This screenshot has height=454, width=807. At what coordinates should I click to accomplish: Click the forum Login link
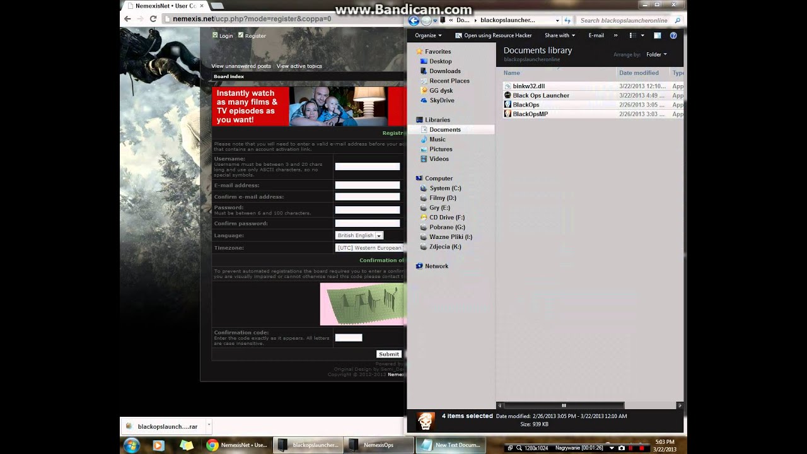(226, 36)
